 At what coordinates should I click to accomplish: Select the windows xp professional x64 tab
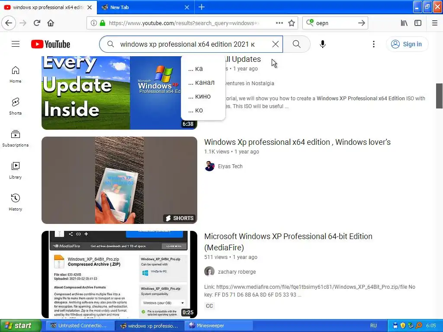point(48,7)
